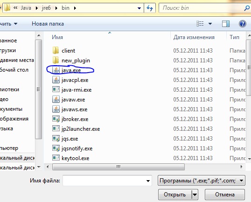
Task: Open the new_plugin folder icon
Action: coord(56,60)
